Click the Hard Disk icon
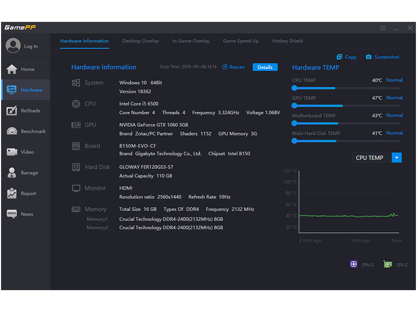 [x=76, y=167]
